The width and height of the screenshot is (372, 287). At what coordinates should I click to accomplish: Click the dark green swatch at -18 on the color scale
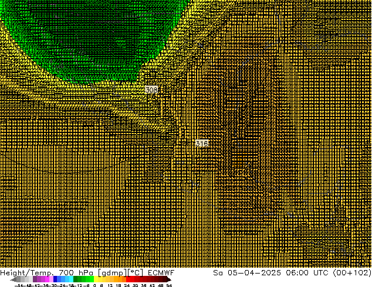coord(75,279)
